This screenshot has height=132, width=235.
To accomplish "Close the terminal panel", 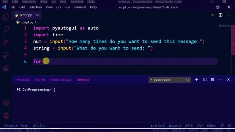I will click(228, 80).
